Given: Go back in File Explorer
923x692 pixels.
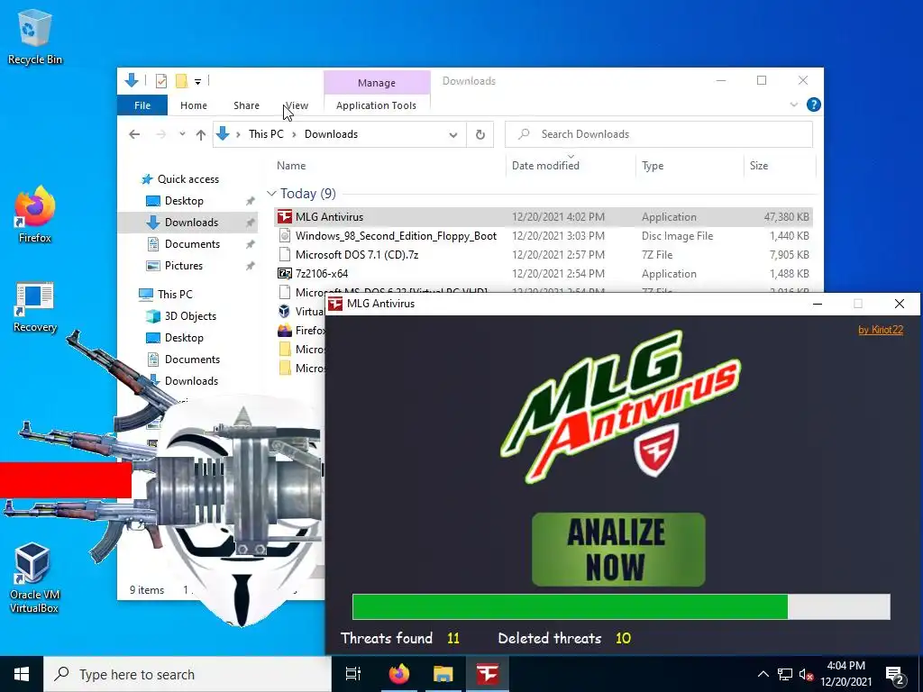Looking at the screenshot, I should [134, 134].
